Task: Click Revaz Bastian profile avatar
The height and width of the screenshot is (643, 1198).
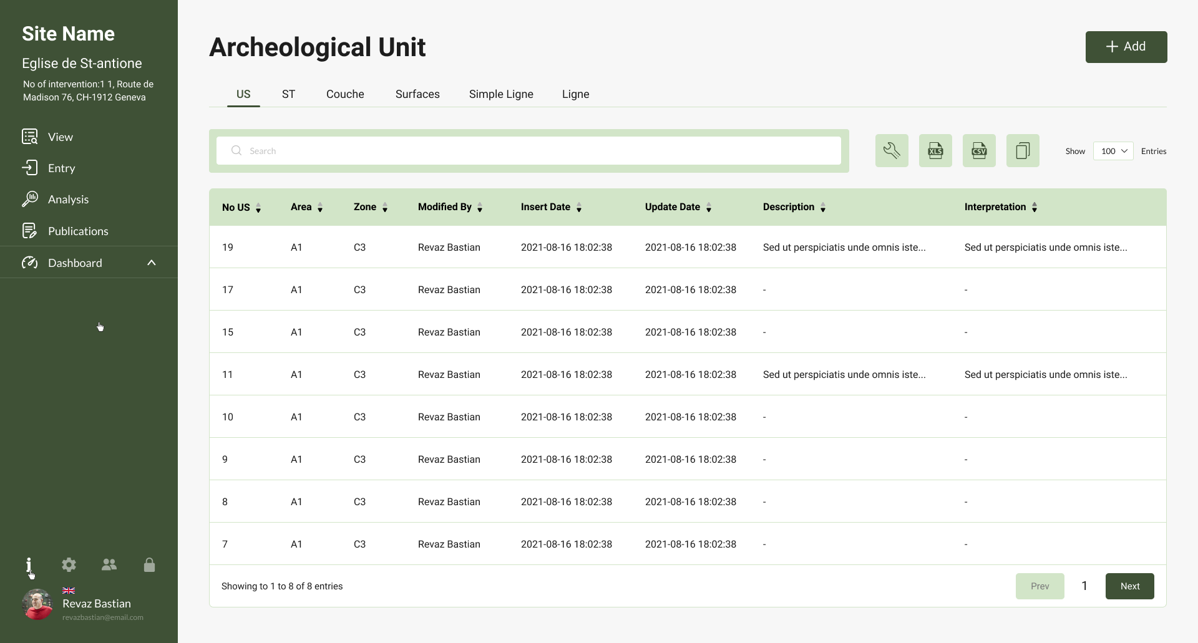Action: (x=37, y=604)
